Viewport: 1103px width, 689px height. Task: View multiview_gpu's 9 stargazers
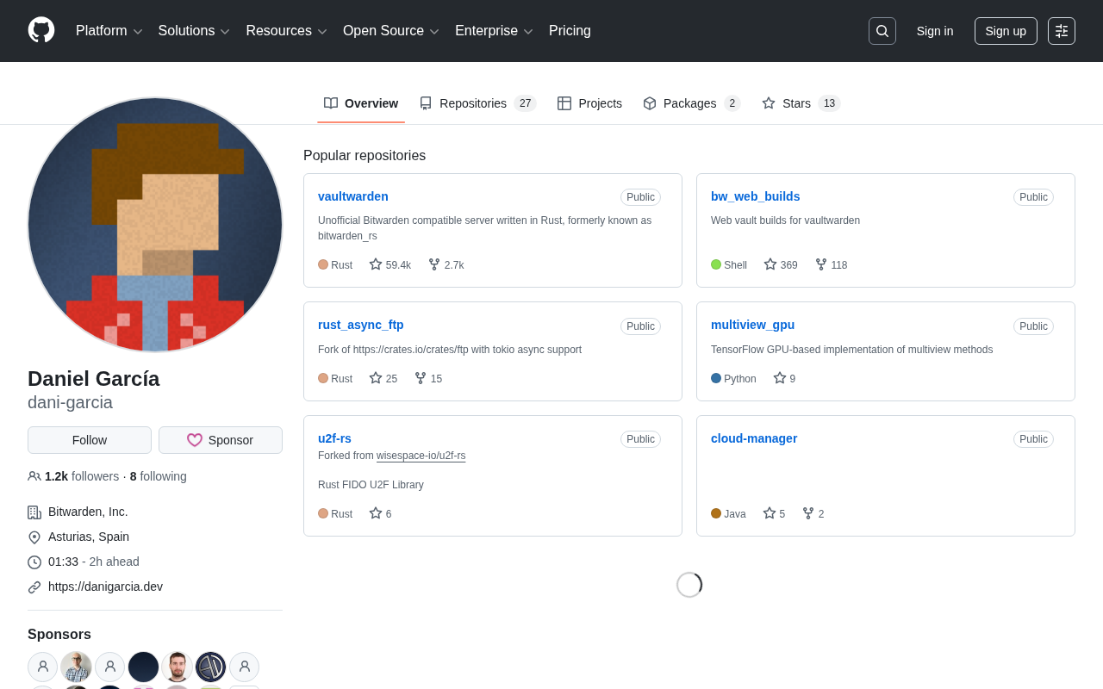coord(784,378)
